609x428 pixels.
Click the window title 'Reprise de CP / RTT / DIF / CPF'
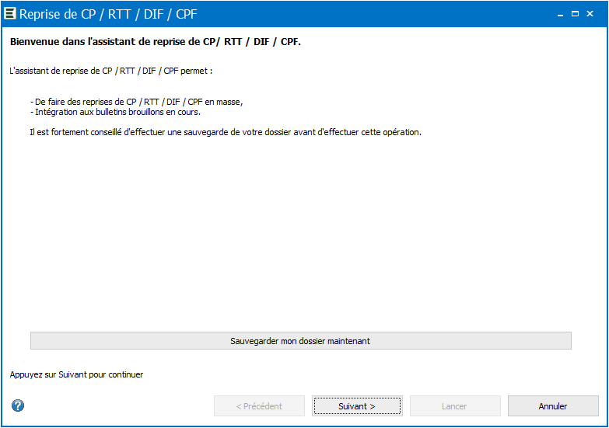click(108, 14)
